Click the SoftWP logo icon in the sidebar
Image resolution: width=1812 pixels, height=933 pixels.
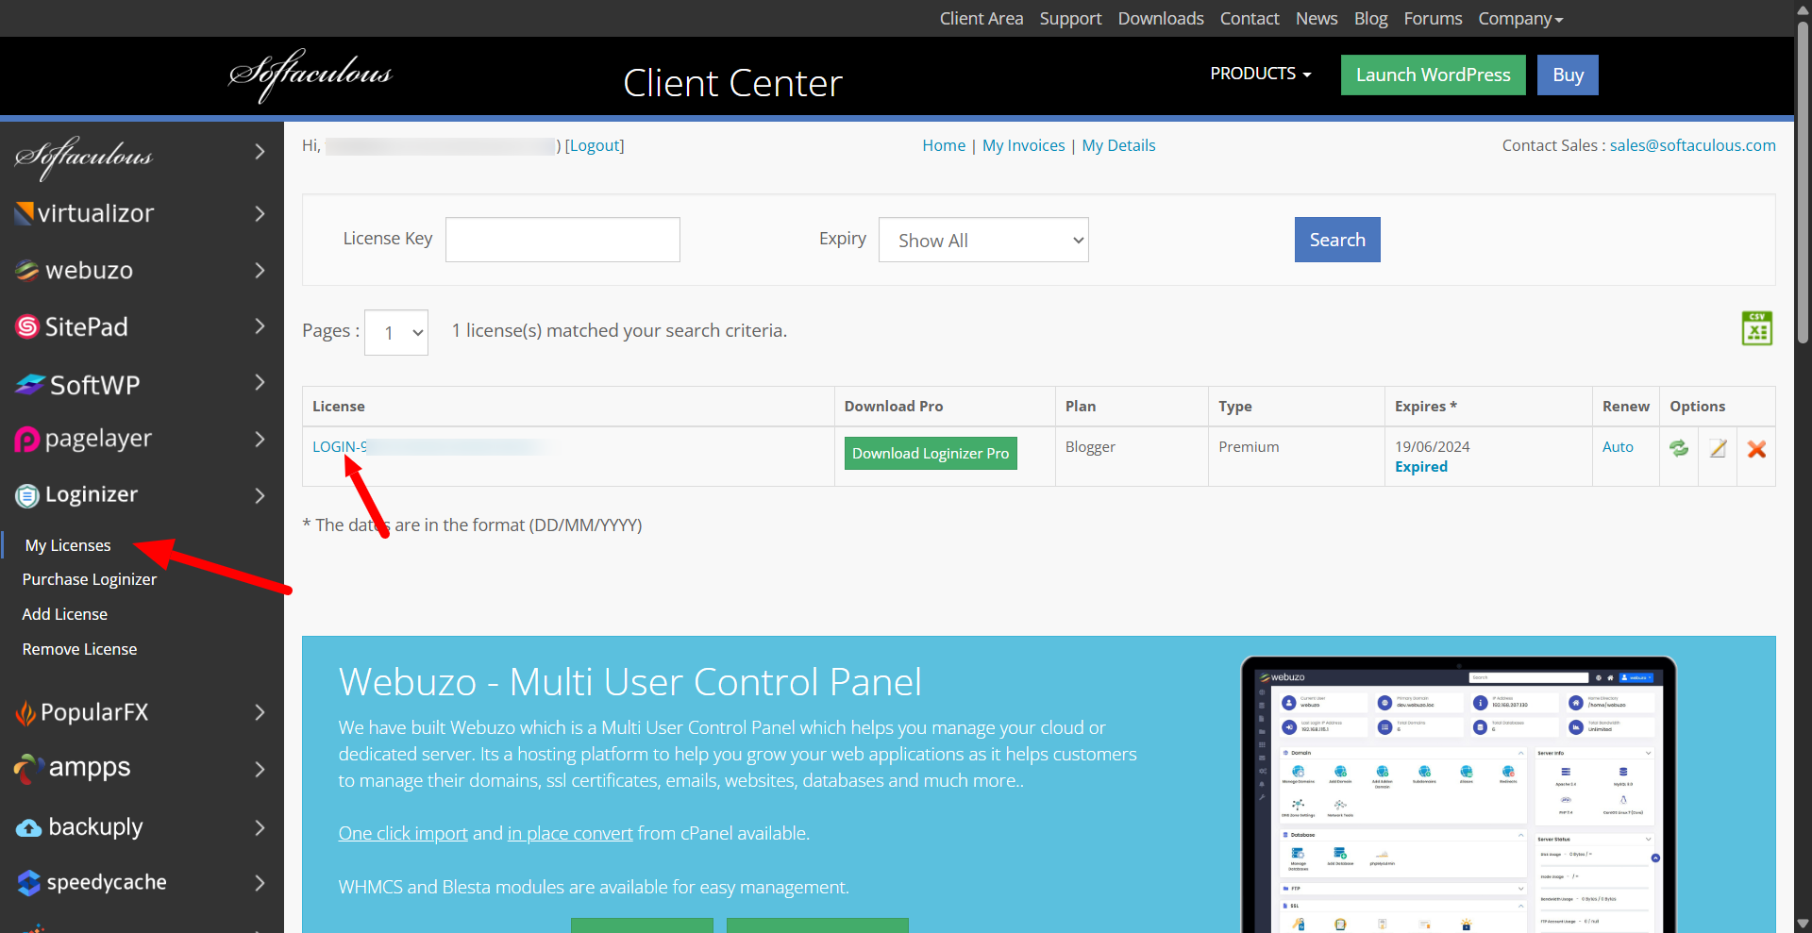30,385
